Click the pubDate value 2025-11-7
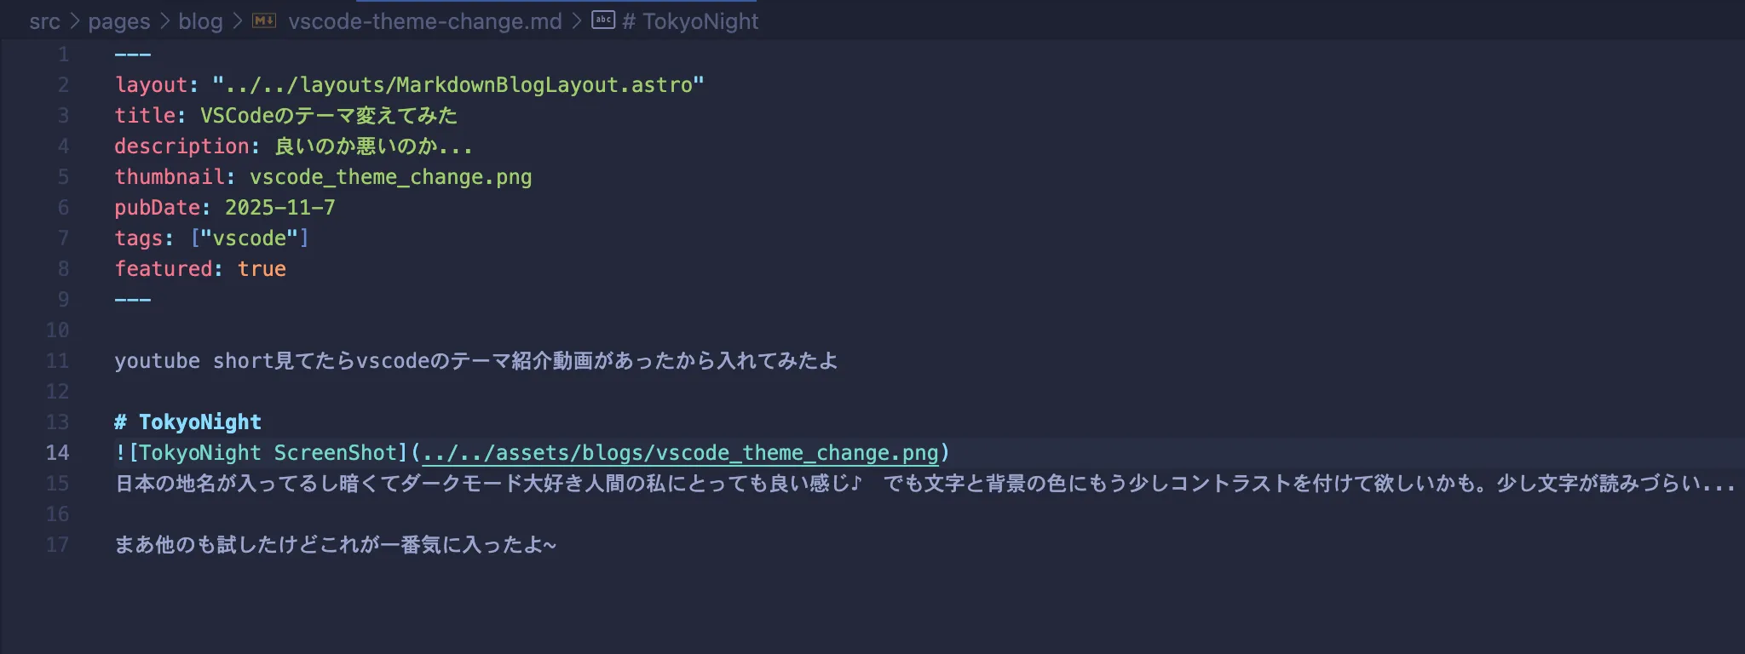The image size is (1745, 654). click(279, 207)
